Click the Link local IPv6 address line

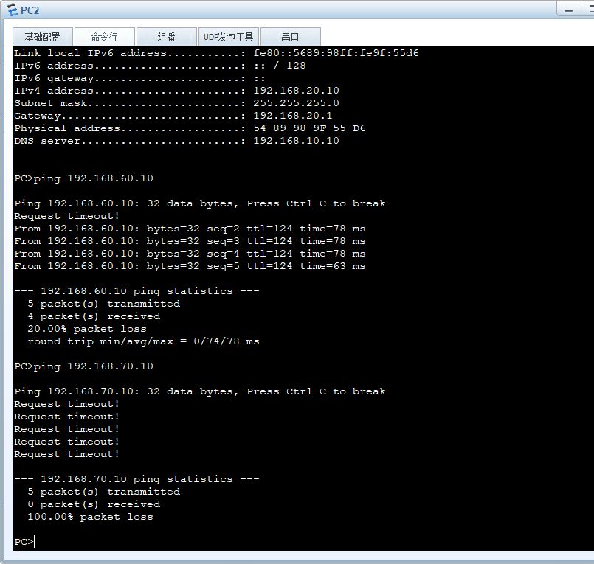(217, 53)
